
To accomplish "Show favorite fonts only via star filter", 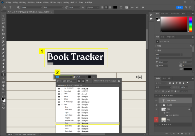I will [x=83, y=81].
